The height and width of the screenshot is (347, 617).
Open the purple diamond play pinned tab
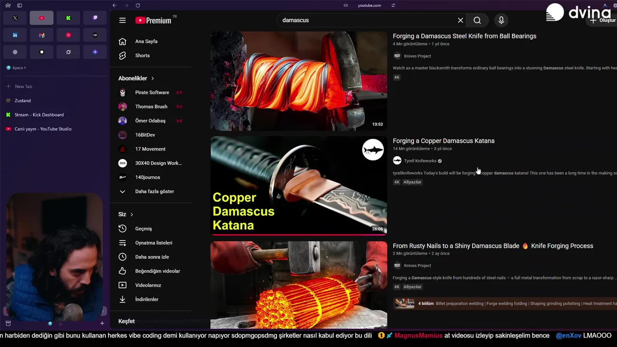[95, 52]
